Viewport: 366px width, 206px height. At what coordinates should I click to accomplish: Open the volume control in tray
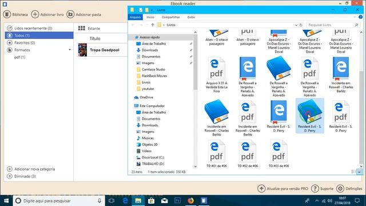point(330,201)
